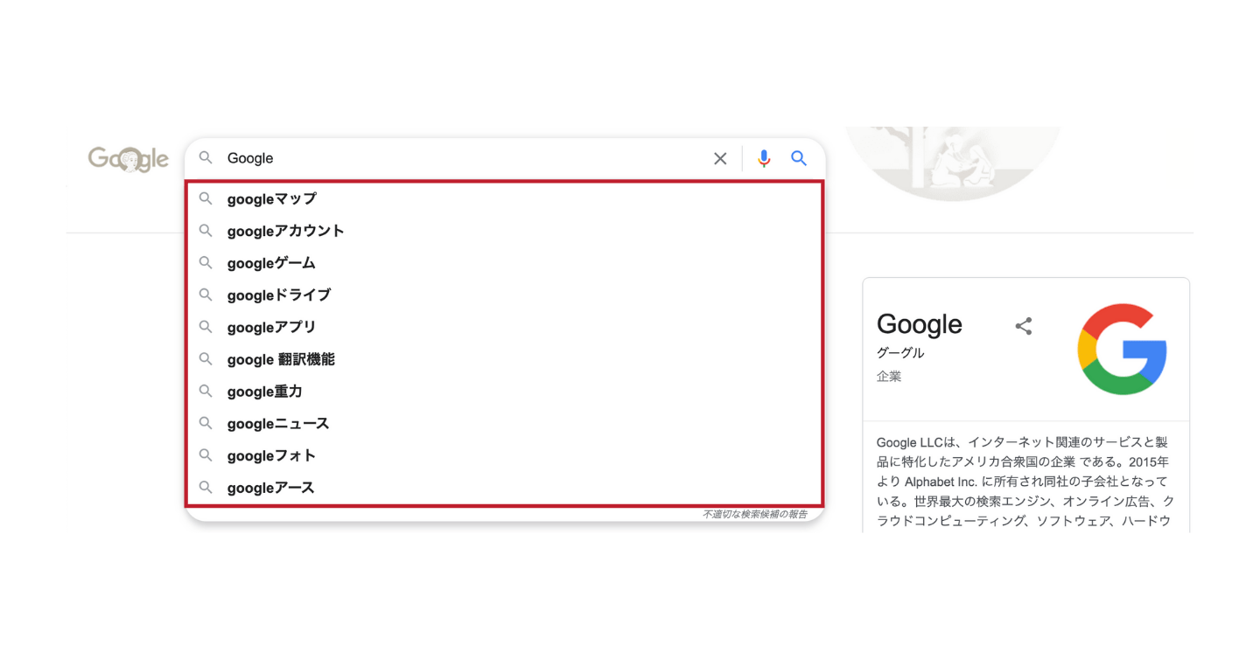
Task: Select the googleゲーム search suggestion
Action: click(271, 263)
